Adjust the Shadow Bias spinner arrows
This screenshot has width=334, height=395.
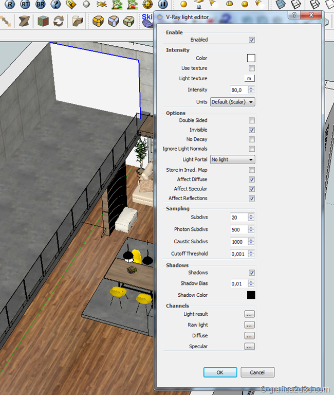point(251,283)
